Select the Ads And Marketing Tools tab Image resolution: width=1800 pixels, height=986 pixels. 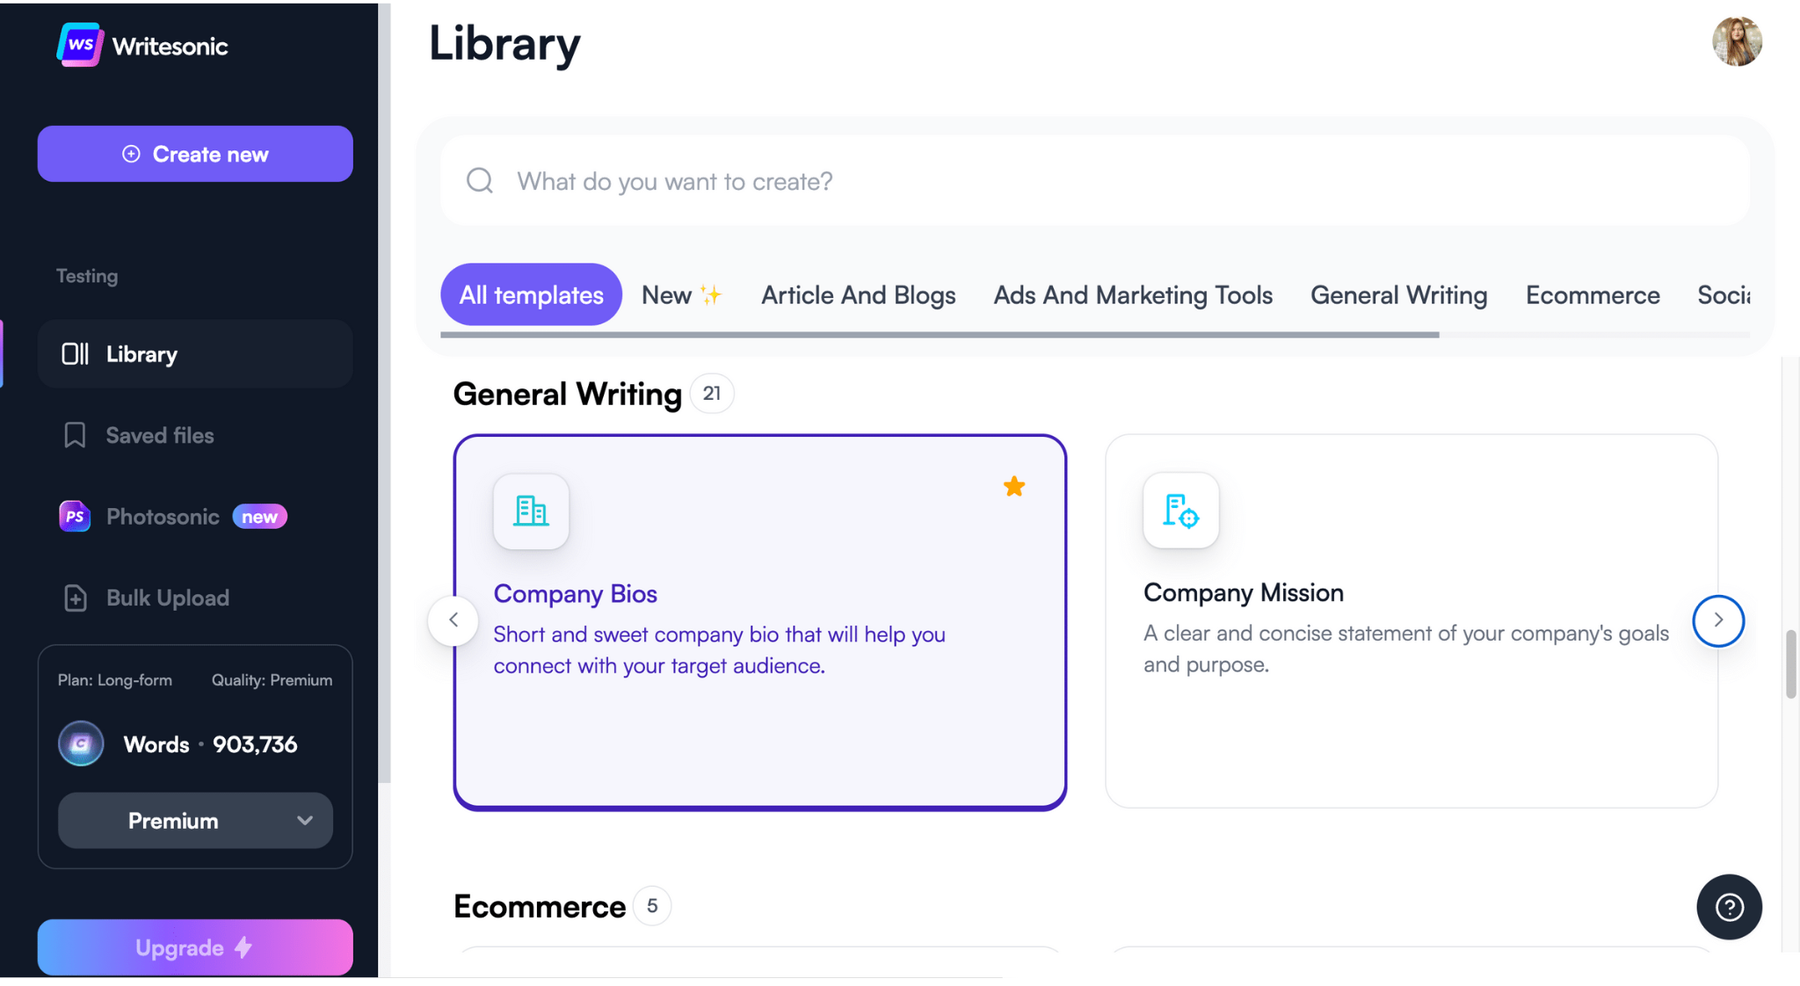[1132, 295]
